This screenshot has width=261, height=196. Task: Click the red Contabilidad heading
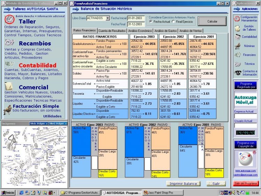click(38, 65)
